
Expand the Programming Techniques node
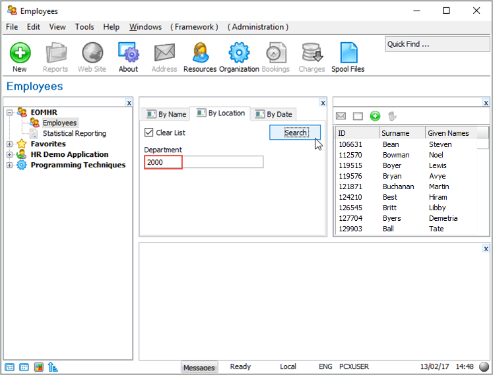9,165
